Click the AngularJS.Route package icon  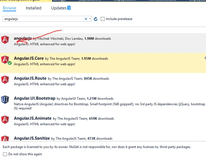point(5,79)
